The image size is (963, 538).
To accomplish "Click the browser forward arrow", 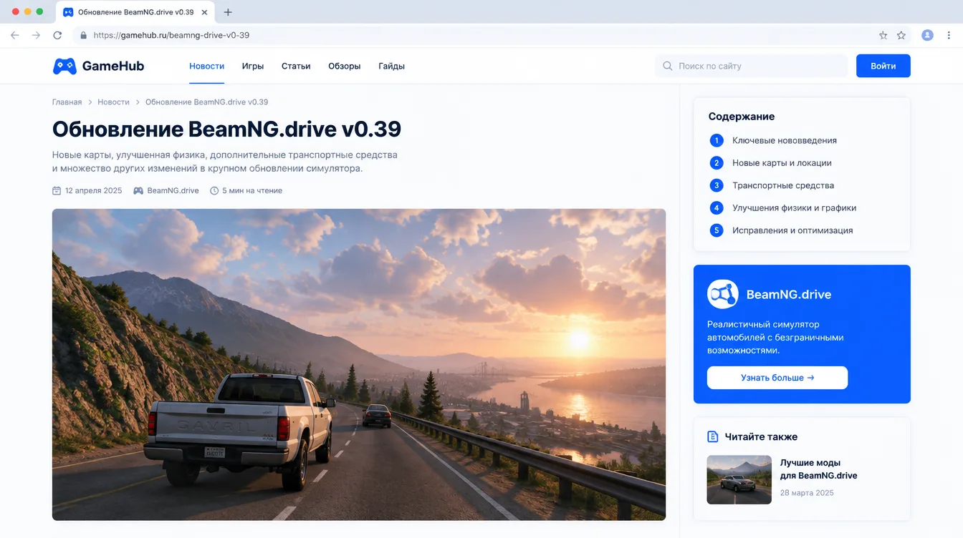I will [36, 35].
